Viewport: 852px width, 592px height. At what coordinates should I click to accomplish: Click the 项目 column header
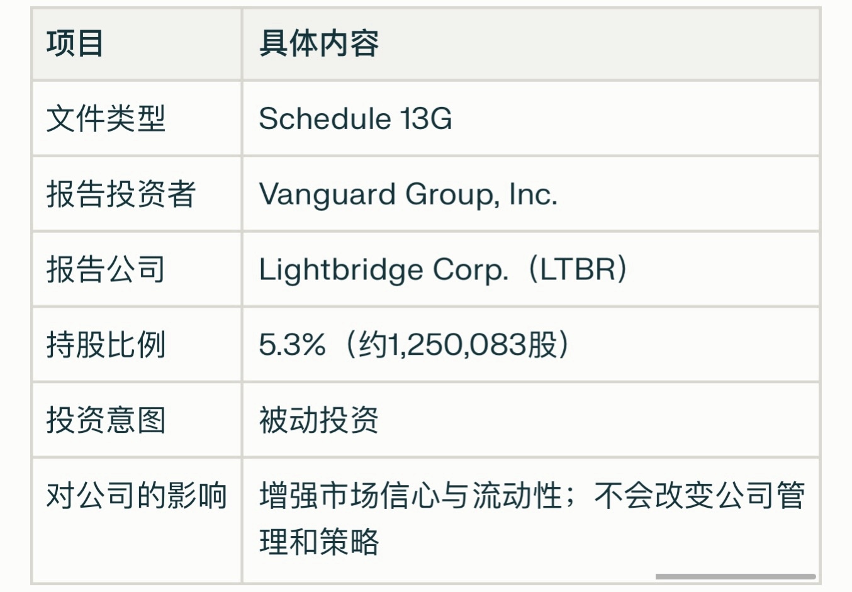pyautogui.click(x=75, y=44)
